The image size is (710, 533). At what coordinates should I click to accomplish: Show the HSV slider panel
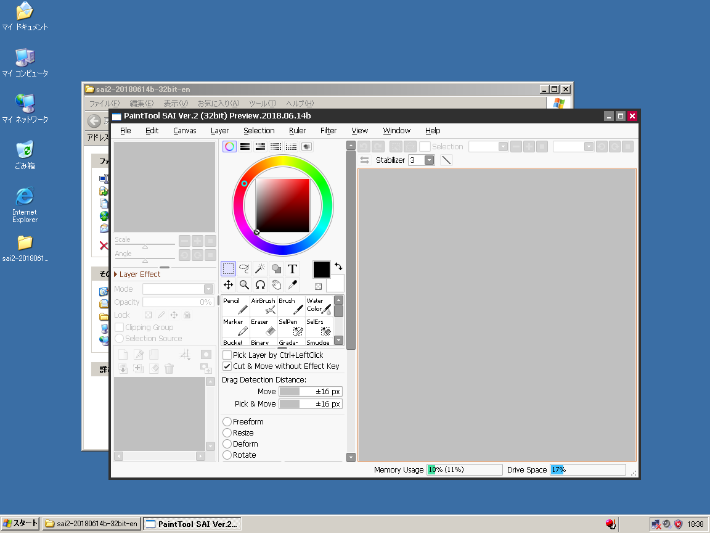point(260,146)
